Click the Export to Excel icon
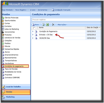Viewport: 104px width, 103px height. coord(47,25)
